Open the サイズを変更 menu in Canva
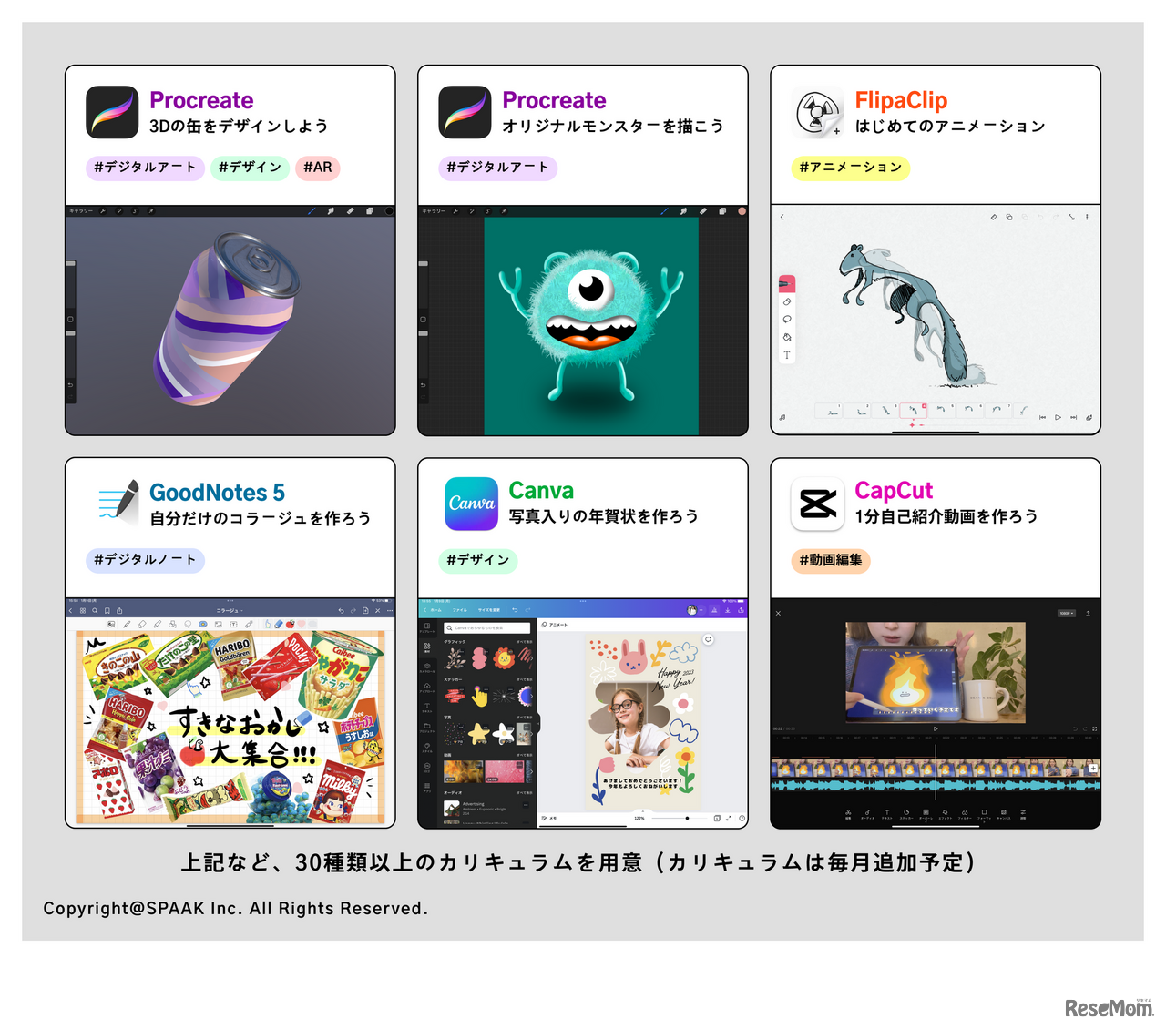Viewport: 1166px width, 1029px height. click(x=489, y=610)
